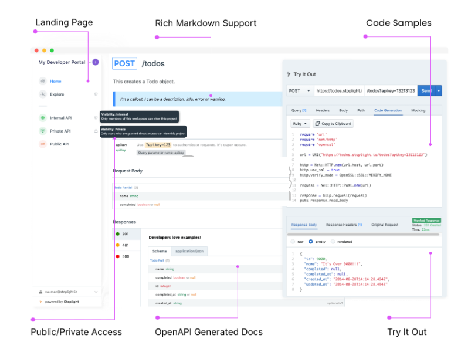Select the rendered response format radio

(x=333, y=242)
